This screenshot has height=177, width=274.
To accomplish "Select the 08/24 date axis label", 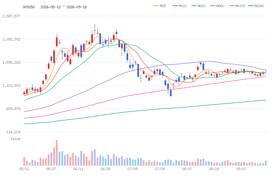I will tap(214, 169).
